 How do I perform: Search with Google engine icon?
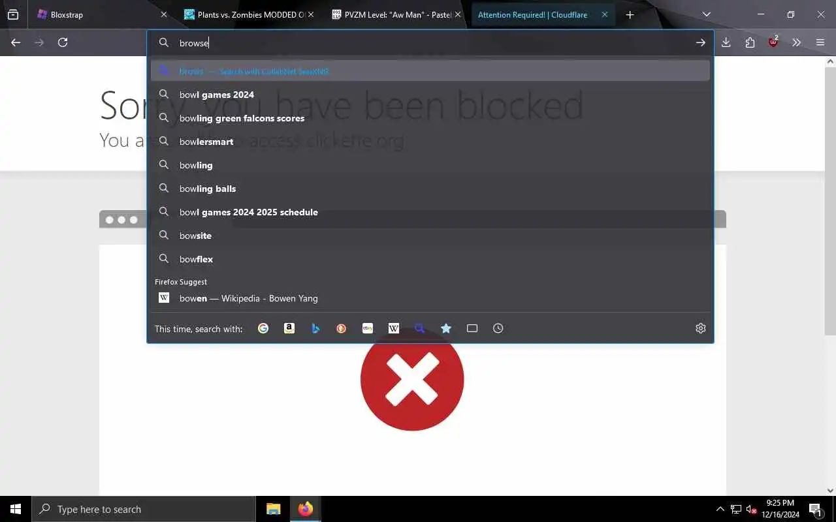pos(263,328)
